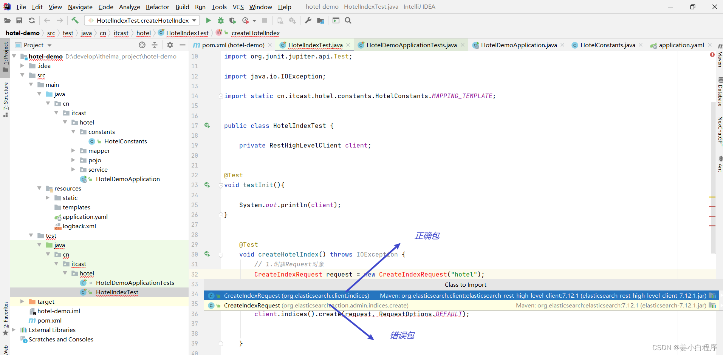Expand the service package node
The width and height of the screenshot is (723, 355).
73,169
